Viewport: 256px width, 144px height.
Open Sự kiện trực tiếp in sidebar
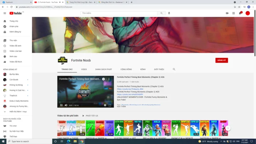click(16, 131)
